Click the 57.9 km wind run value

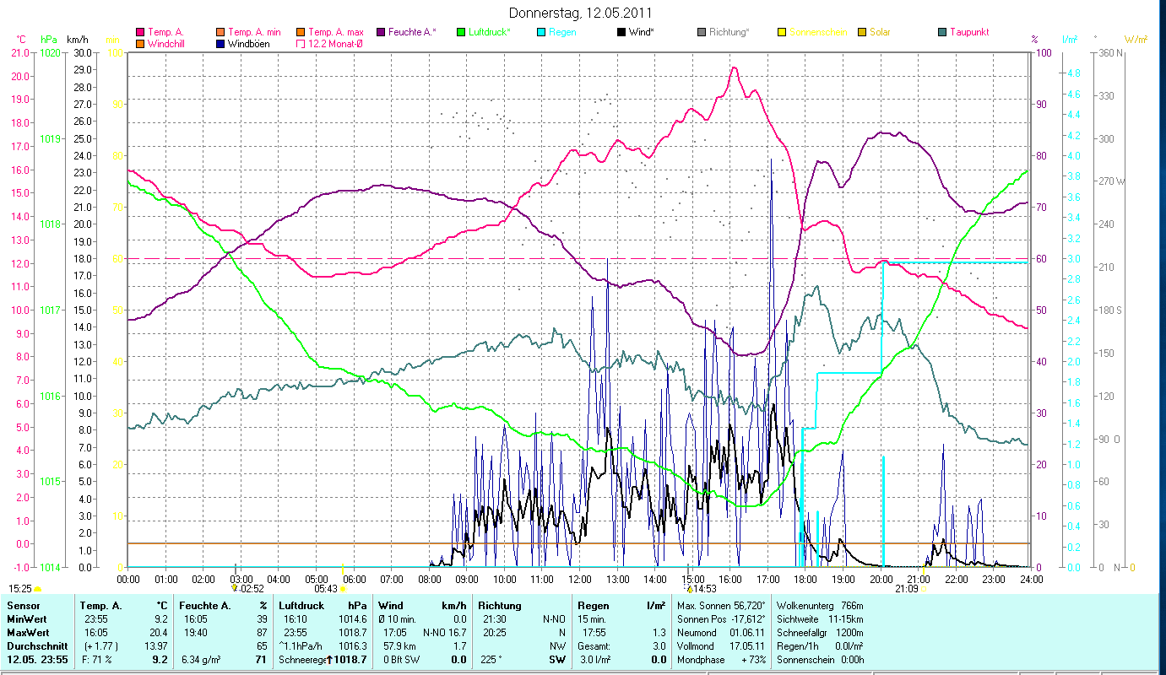pos(399,645)
